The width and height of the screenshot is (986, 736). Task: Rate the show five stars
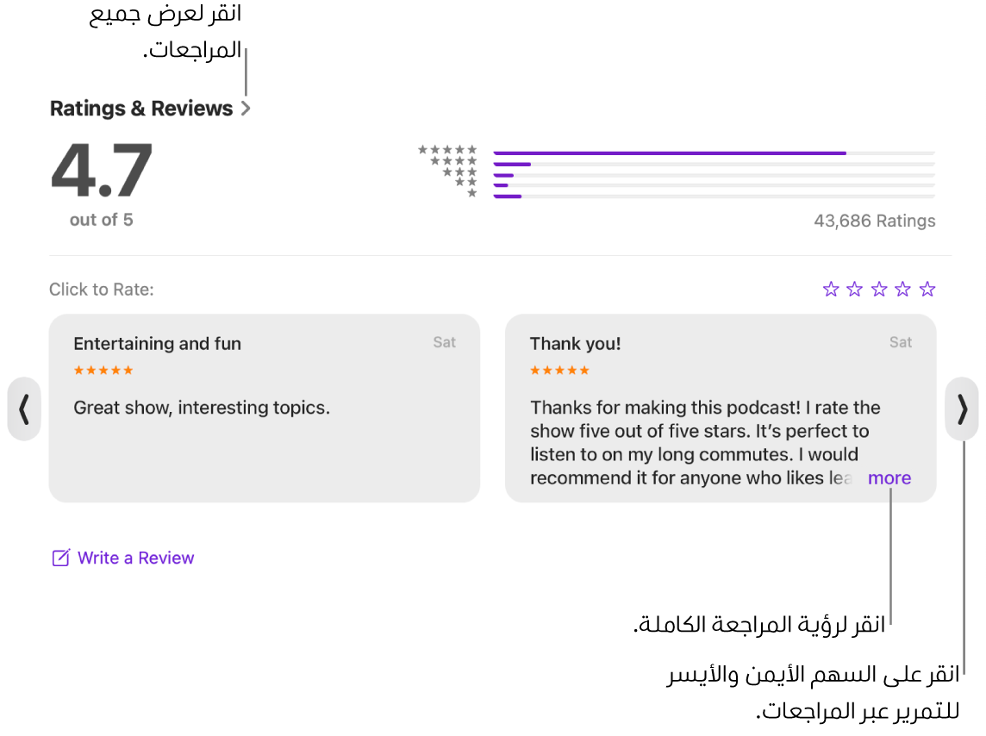(x=927, y=290)
